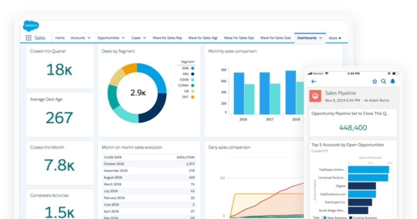This screenshot has height=219, width=417.
Task: Click the ENT legend color dot
Action: 193,97
